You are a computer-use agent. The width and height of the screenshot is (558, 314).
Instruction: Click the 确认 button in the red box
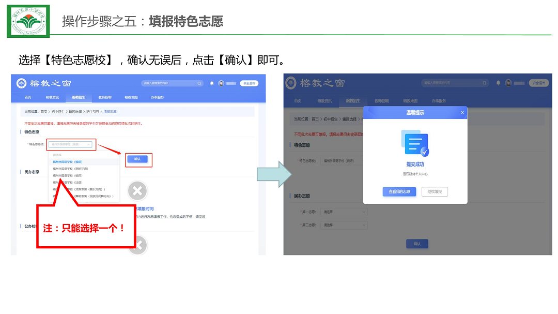tap(137, 159)
